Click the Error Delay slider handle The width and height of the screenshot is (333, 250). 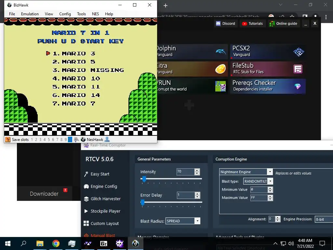coord(142,202)
